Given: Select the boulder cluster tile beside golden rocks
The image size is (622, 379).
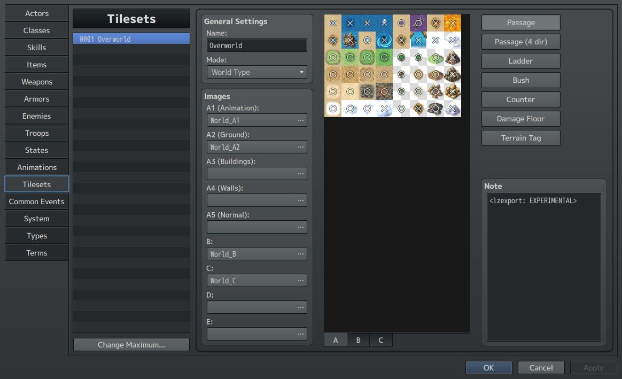Looking at the screenshot, I should tap(436, 91).
